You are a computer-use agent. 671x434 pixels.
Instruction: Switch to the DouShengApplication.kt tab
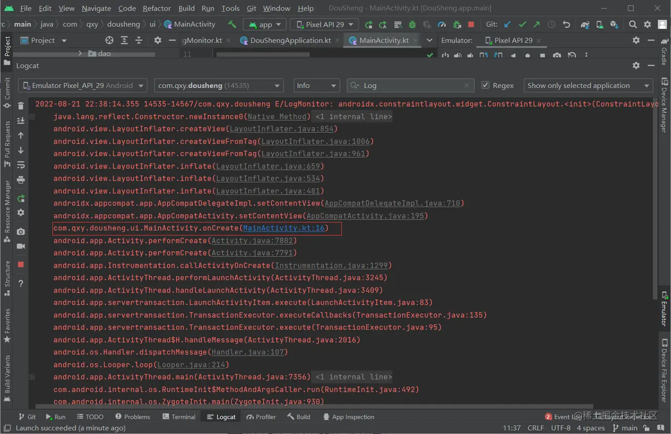[290, 40]
